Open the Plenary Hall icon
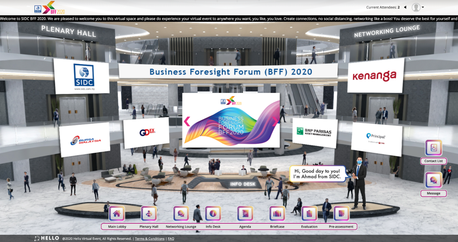This screenshot has height=242, width=458. point(149,213)
